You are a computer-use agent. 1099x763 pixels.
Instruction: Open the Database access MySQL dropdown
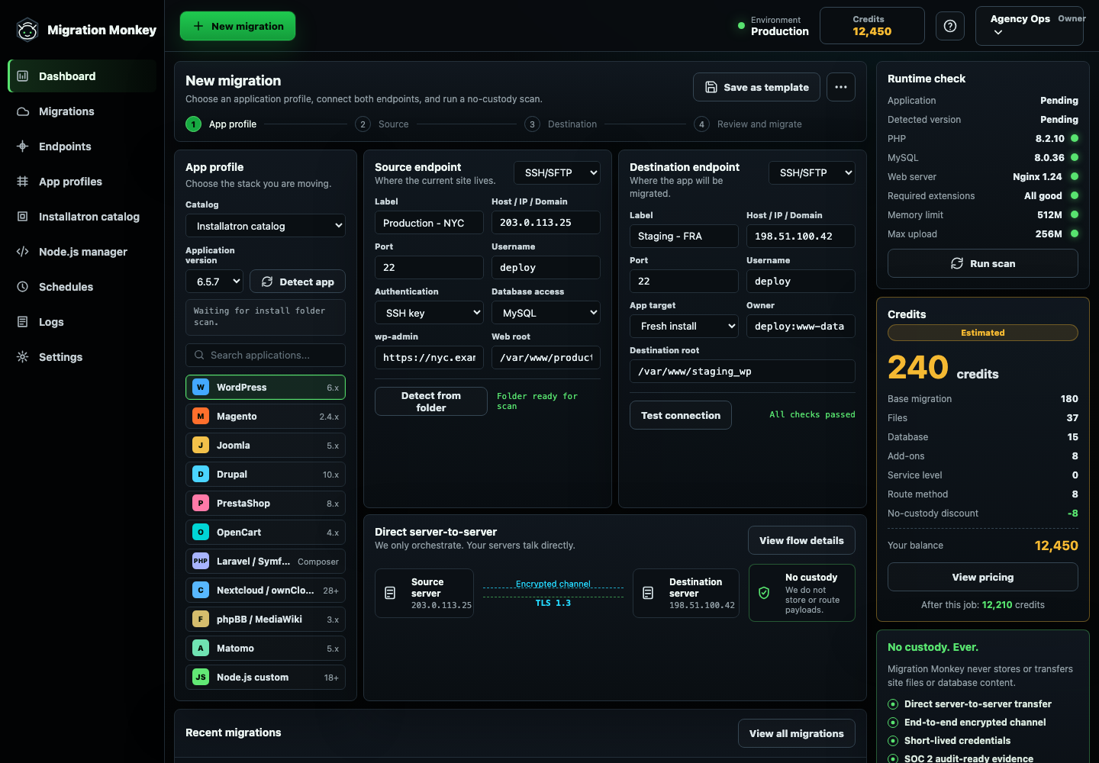(546, 313)
